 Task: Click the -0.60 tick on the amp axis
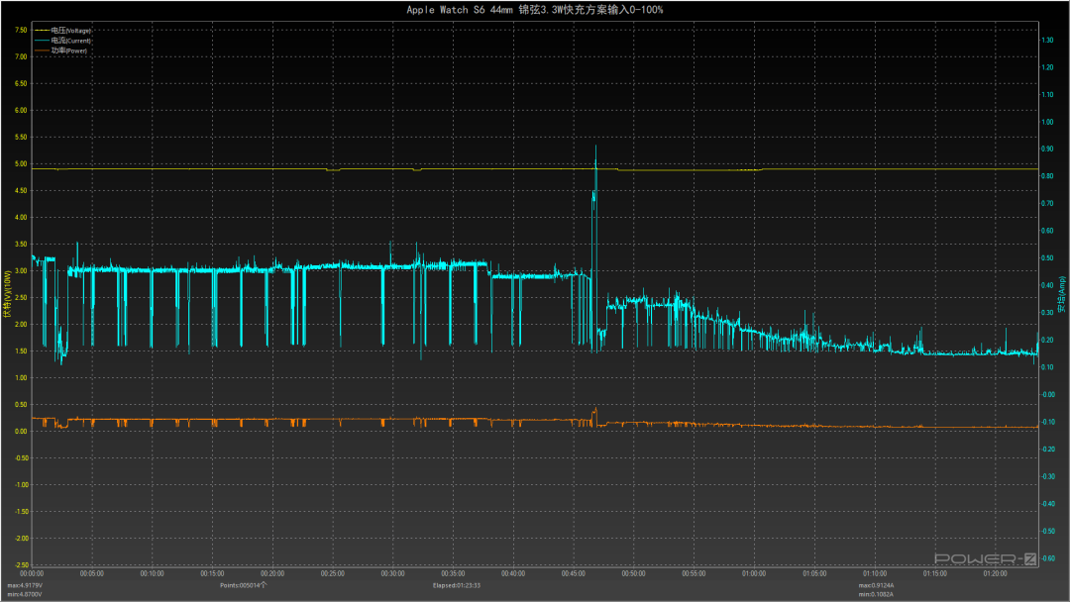(1047, 558)
